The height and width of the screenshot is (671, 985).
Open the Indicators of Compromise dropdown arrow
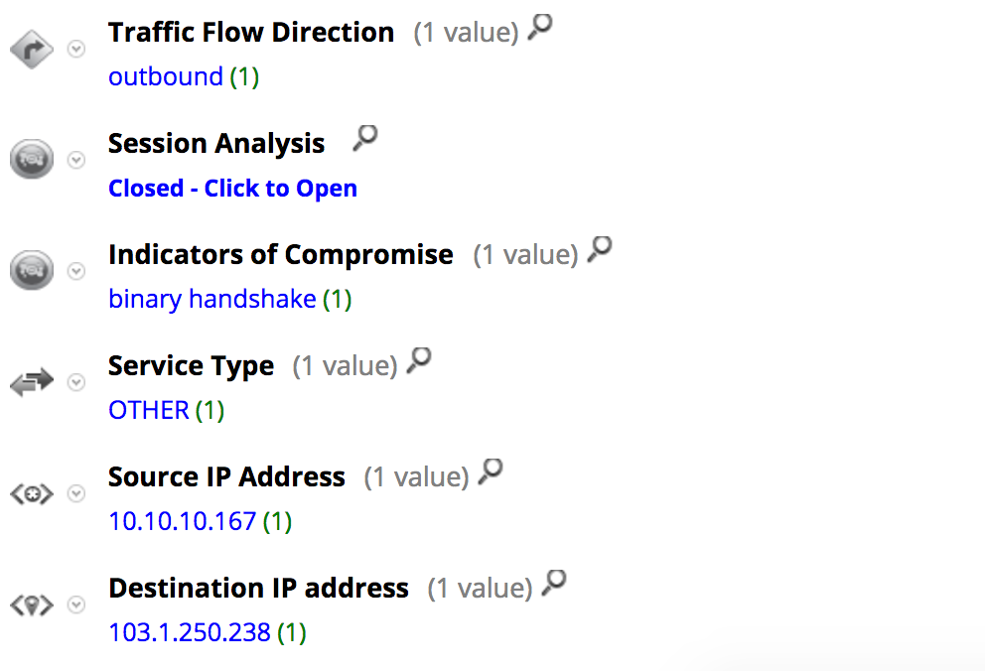click(75, 272)
